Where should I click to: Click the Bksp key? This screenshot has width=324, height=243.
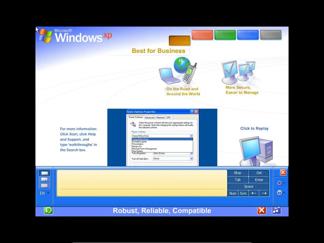pos(238,173)
